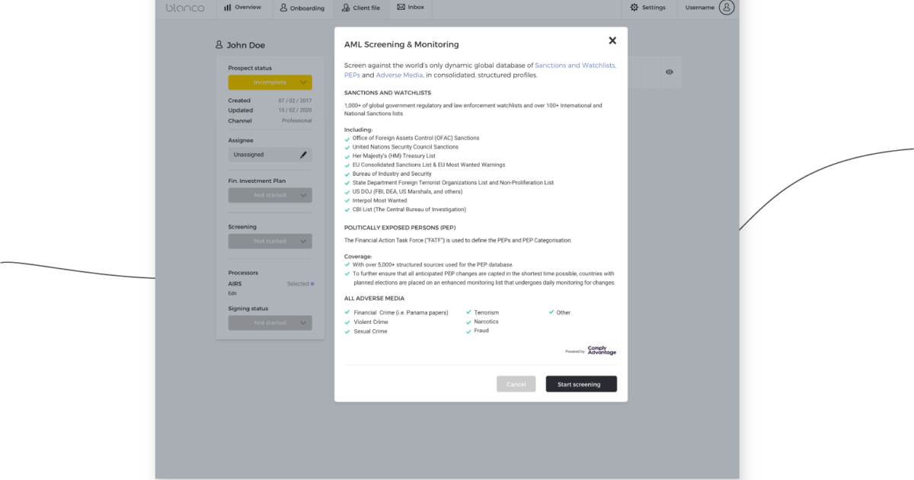
Task: Click the CBI List text
Action: tap(409, 210)
